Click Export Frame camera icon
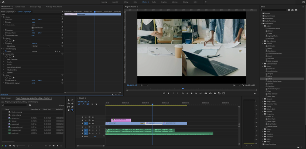The width and height of the screenshot is (306, 149). coord(215,93)
